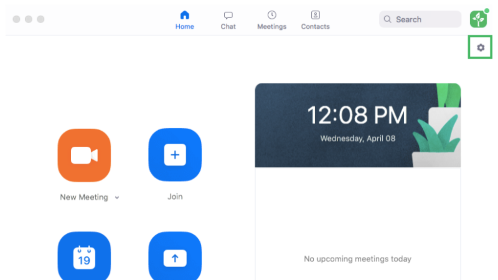The width and height of the screenshot is (498, 280).
Task: Open the Home tab
Action: 185,20
